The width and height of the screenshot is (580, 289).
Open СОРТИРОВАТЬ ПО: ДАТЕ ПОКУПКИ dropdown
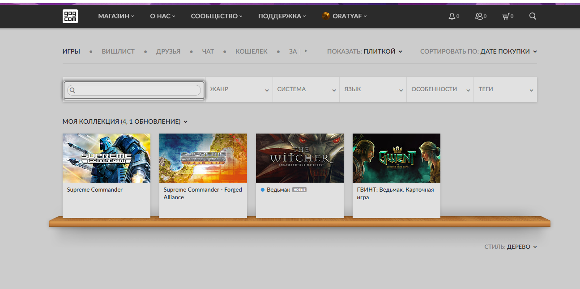point(478,51)
